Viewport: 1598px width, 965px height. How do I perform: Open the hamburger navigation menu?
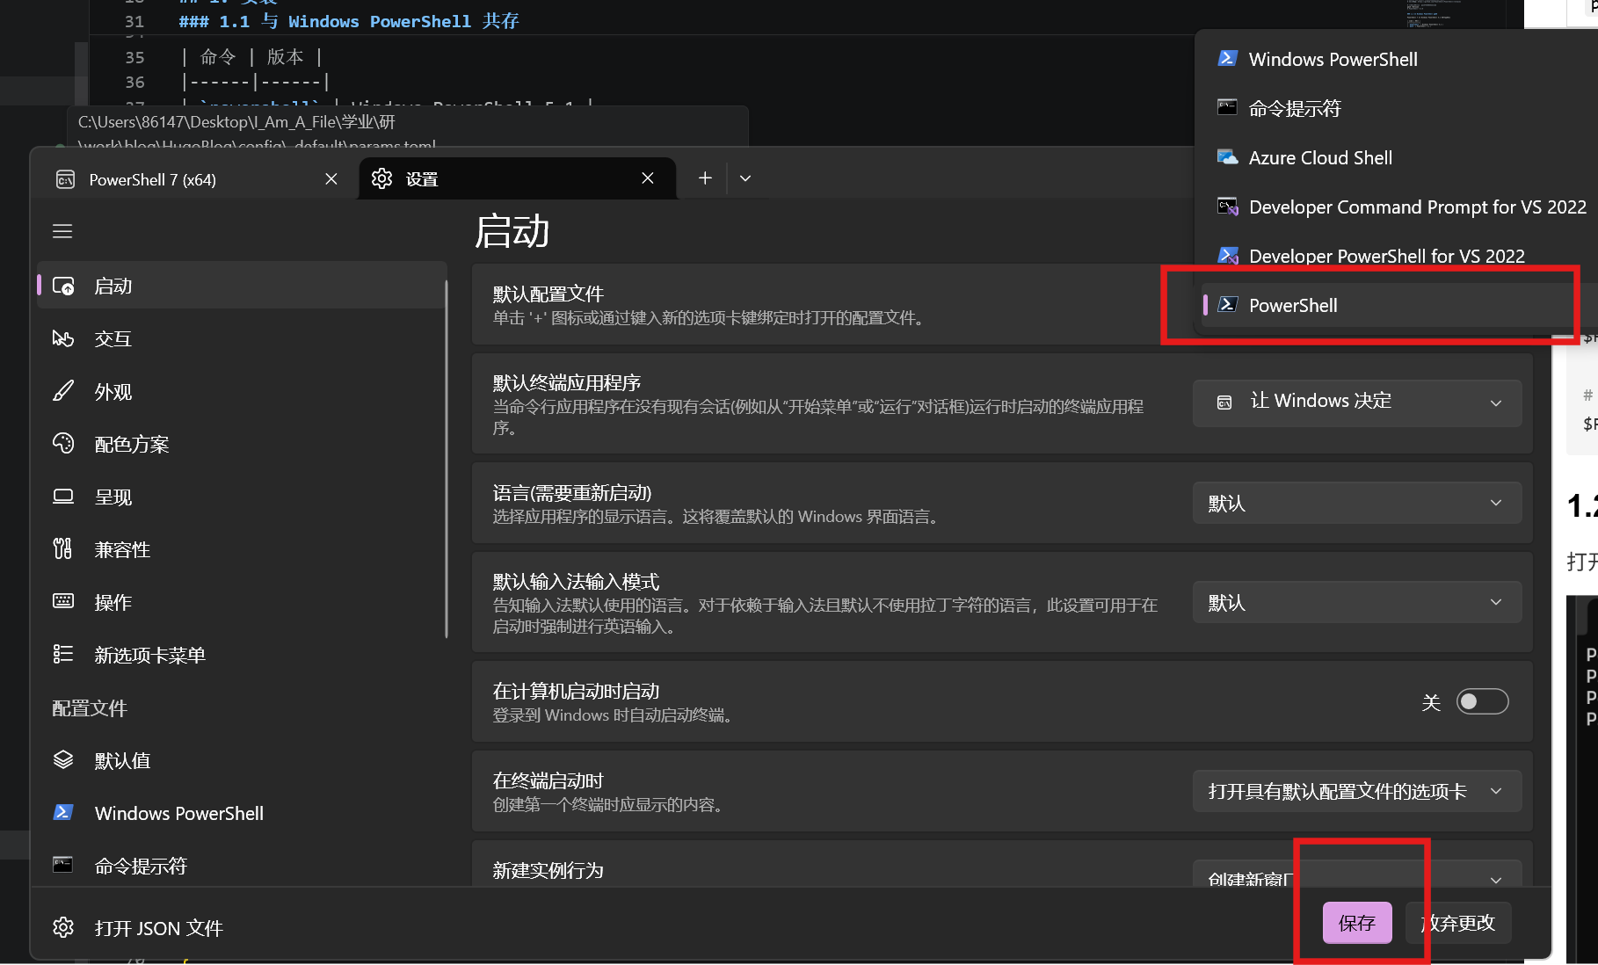62,231
